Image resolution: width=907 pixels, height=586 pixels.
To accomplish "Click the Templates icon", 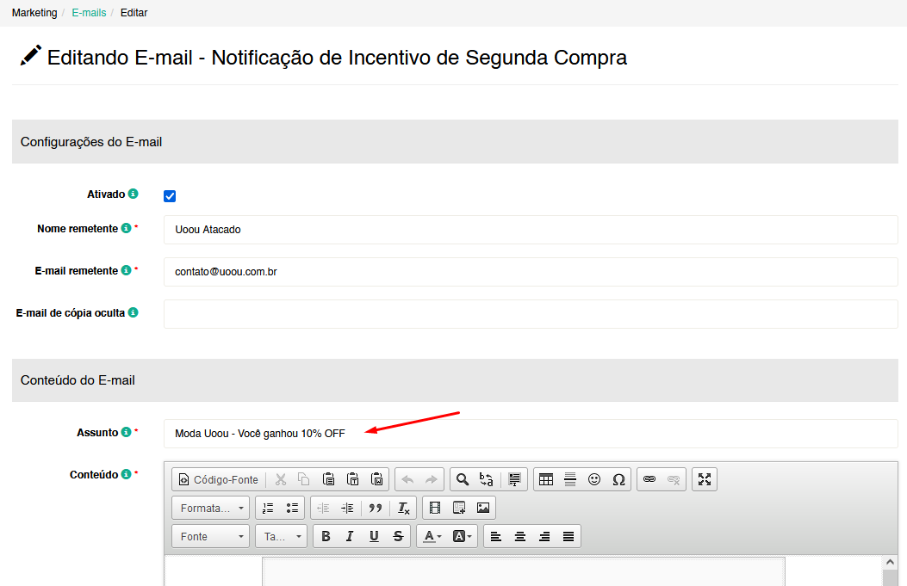I will [x=459, y=508].
